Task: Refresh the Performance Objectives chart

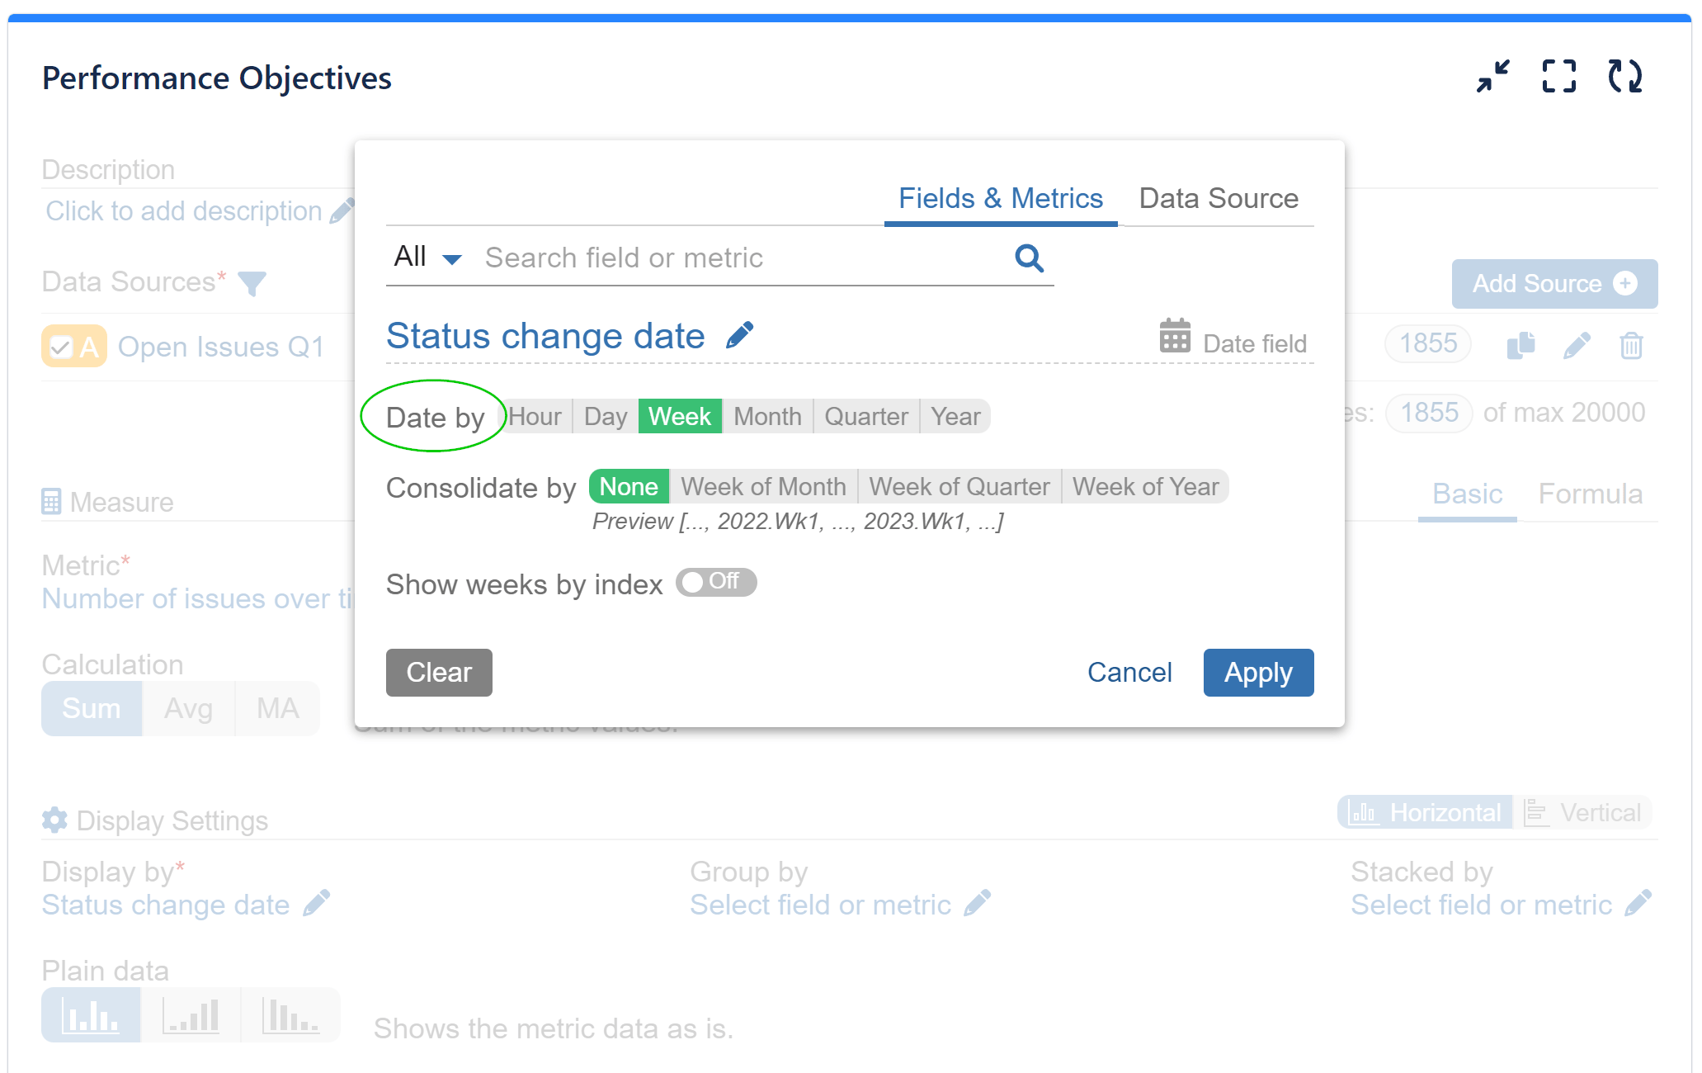Action: (x=1626, y=76)
